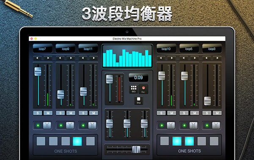Select next loop for loop3 channel
This screenshot has height=160, width=254.
[218, 58]
